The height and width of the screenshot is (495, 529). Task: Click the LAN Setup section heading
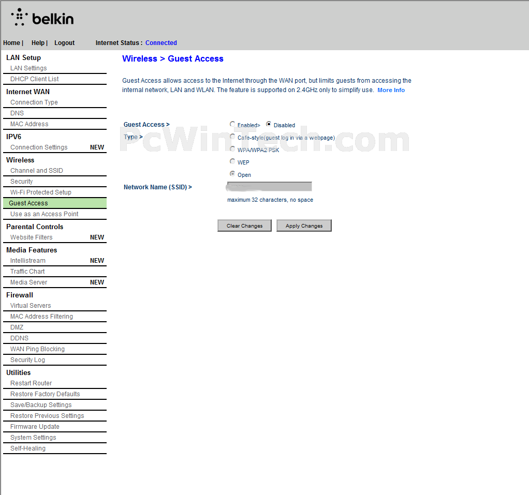point(23,57)
